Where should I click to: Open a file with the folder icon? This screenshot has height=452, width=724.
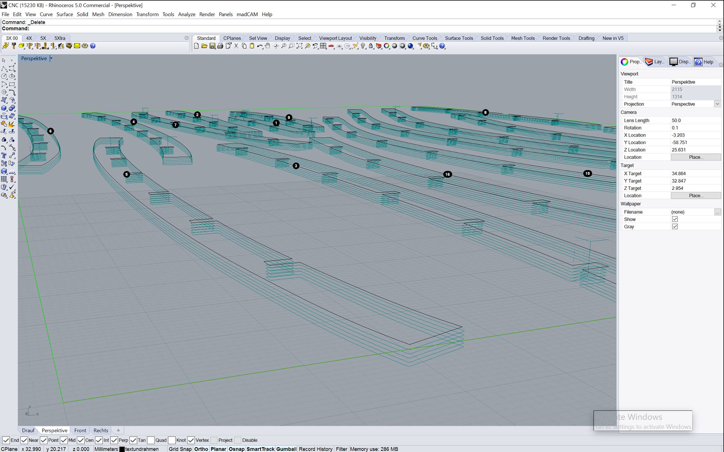tap(204, 46)
